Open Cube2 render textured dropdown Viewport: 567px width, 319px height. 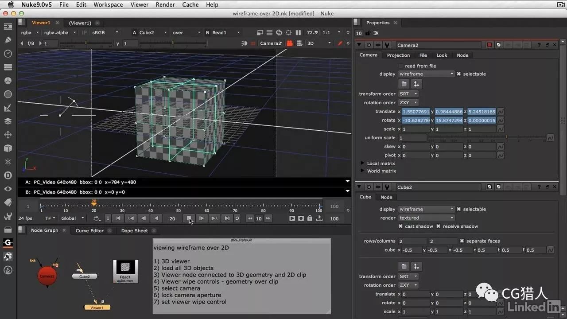click(426, 218)
